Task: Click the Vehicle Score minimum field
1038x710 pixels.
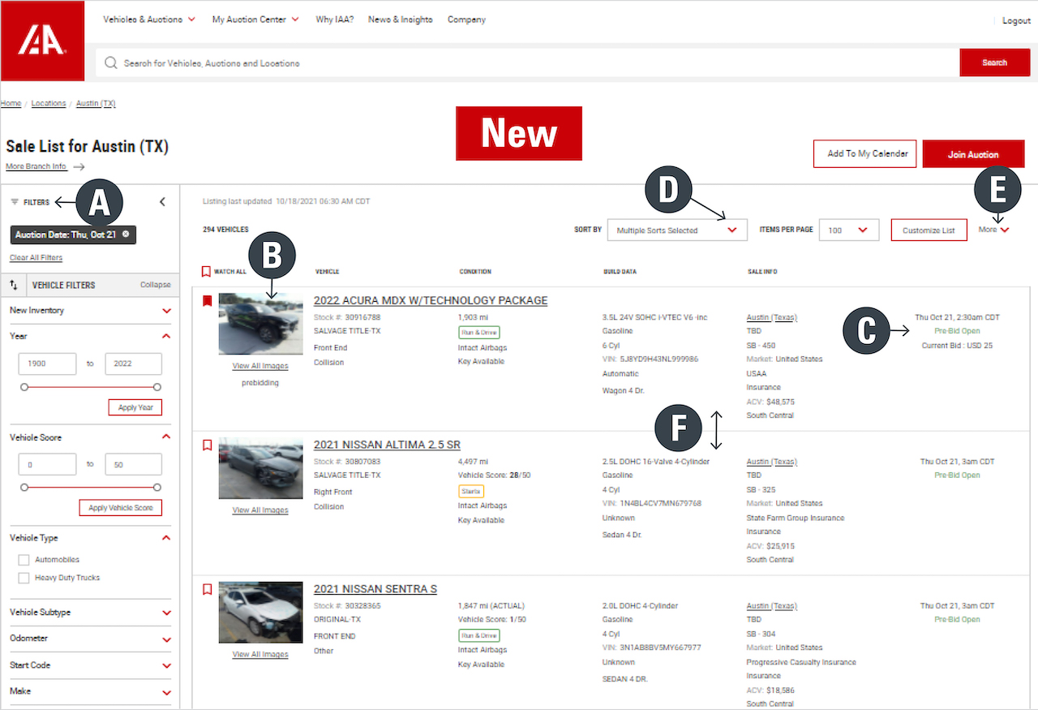Action: 47,464
